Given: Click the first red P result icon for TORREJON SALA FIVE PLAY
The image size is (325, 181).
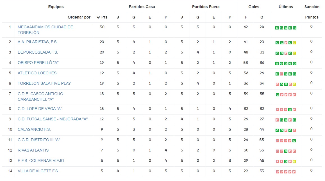Looking at the screenshot, I should tap(277, 84).
